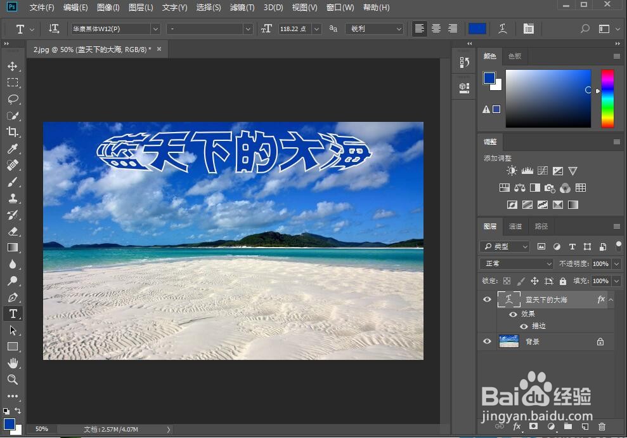Click the fx button in the Layers panel
The image size is (627, 438).
(518, 427)
